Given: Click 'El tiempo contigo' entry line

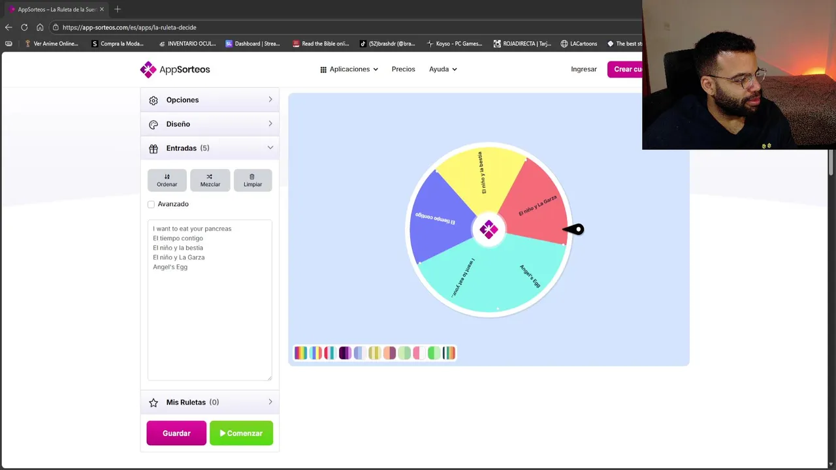Looking at the screenshot, I should click(x=178, y=238).
